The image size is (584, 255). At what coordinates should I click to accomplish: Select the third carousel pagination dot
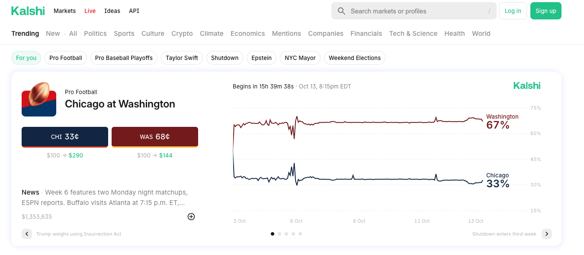click(x=286, y=234)
